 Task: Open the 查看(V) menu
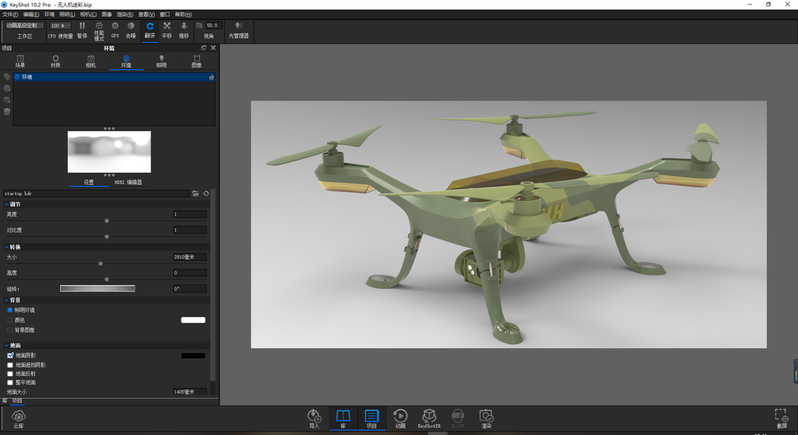[x=147, y=14]
